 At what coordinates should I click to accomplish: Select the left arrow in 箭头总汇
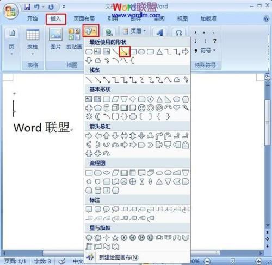pyautogui.click(x=98, y=136)
